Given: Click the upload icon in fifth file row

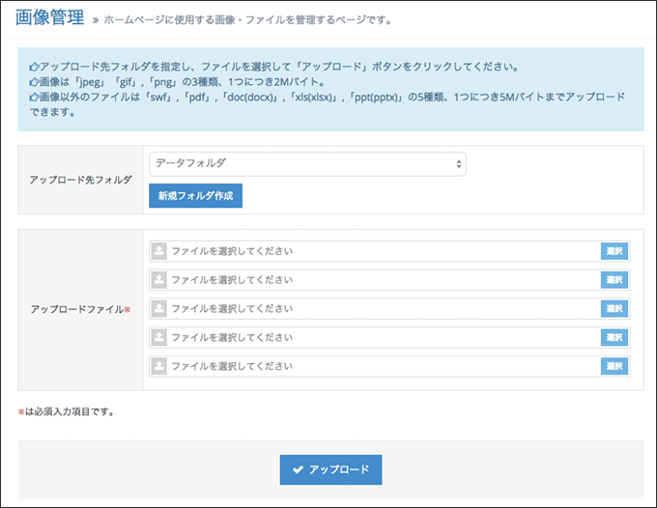Looking at the screenshot, I should [x=158, y=366].
